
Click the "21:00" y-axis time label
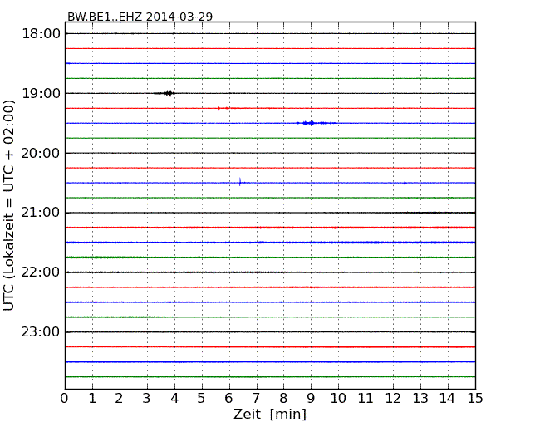click(41, 213)
